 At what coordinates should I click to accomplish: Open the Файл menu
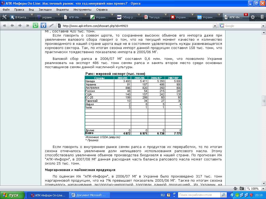(x=6, y=10)
